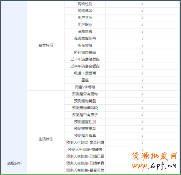Click the 用户职业 cell
Image resolution: width=181 pixels, height=175 pixels.
pyautogui.click(x=85, y=25)
